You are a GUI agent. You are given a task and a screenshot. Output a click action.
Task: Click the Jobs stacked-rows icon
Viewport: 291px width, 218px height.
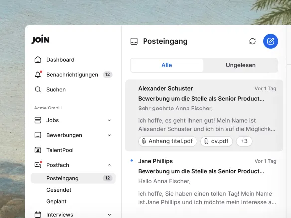[38, 120]
